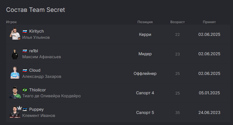
Task: Open the Kiritych player profile link
Action: [x=36, y=31]
